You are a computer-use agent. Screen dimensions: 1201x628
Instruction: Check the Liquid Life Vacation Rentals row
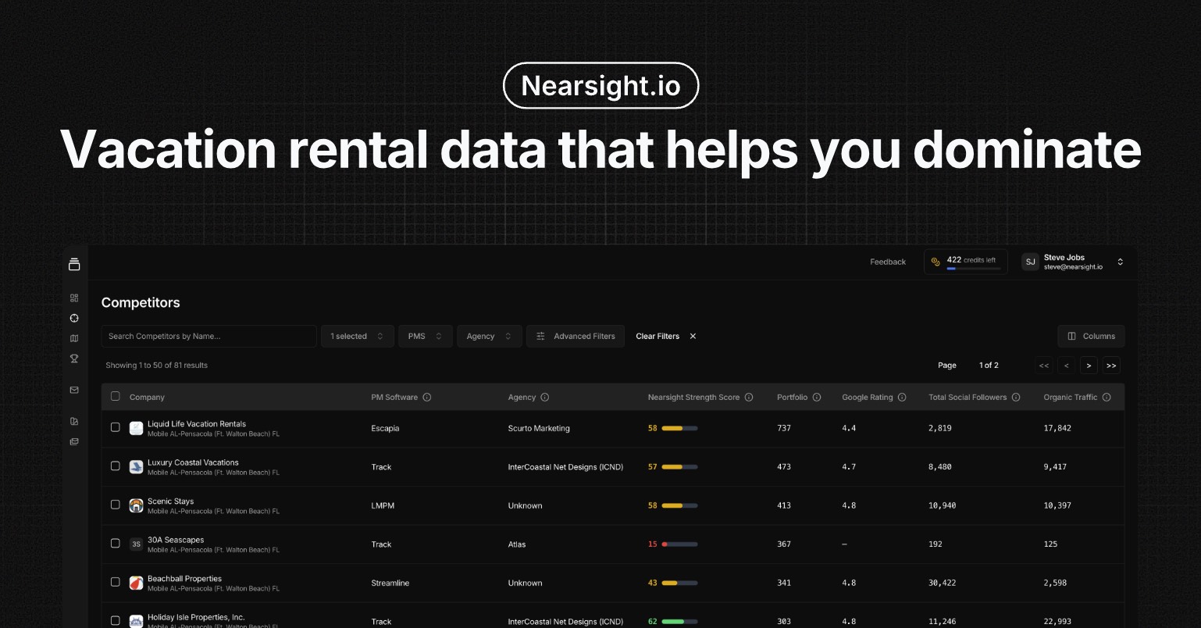click(x=116, y=428)
